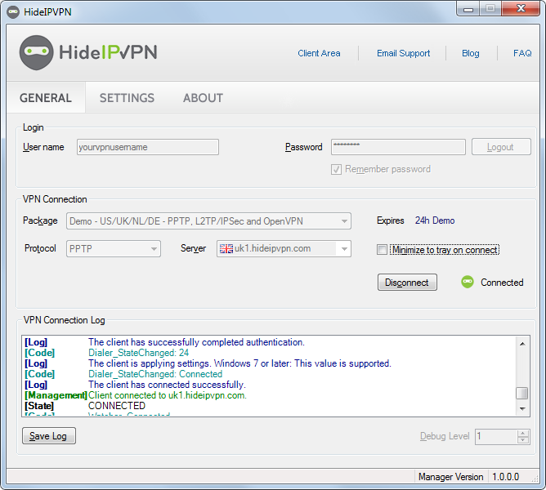The width and height of the screenshot is (546, 490).
Task: Open the ABOUT tab
Action: 203,98
